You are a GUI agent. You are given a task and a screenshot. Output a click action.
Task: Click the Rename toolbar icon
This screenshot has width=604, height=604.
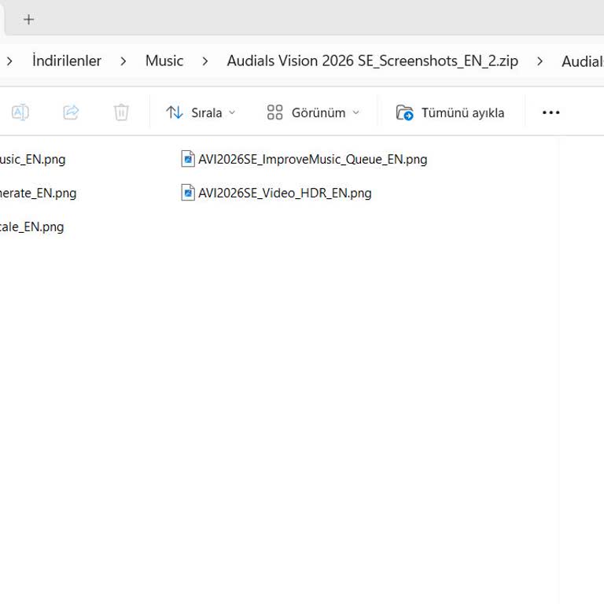pyautogui.click(x=20, y=112)
